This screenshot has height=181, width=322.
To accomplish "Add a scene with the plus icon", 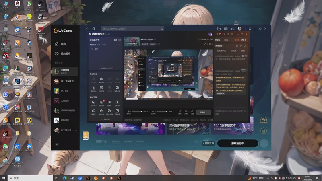I will click(120, 45).
